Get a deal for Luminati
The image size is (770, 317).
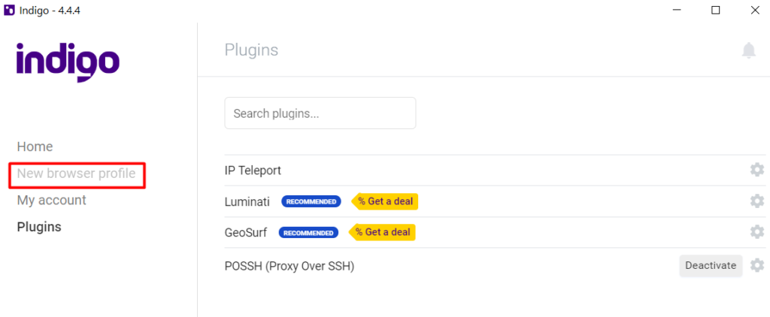[384, 201]
